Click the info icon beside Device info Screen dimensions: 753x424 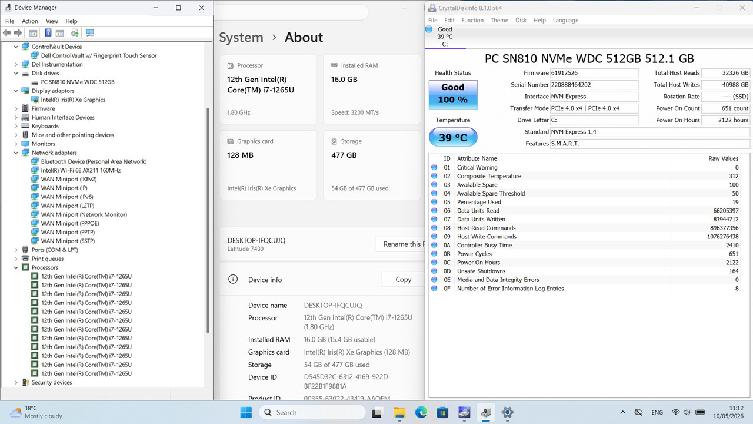pos(233,280)
